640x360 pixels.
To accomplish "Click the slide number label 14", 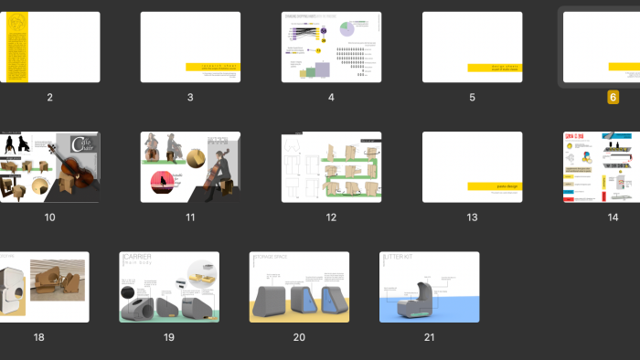I will [613, 217].
